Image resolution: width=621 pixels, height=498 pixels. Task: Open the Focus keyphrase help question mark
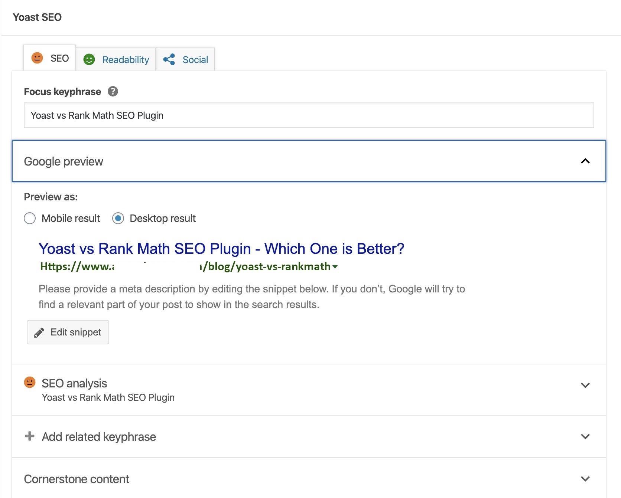pos(113,91)
